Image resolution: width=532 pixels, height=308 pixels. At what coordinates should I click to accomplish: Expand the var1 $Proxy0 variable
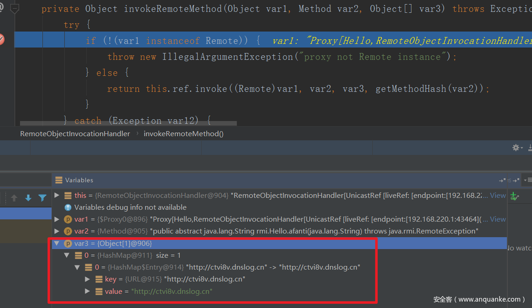tap(57, 219)
